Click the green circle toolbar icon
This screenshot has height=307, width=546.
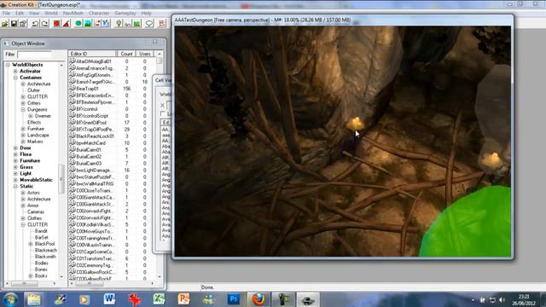pos(78,23)
